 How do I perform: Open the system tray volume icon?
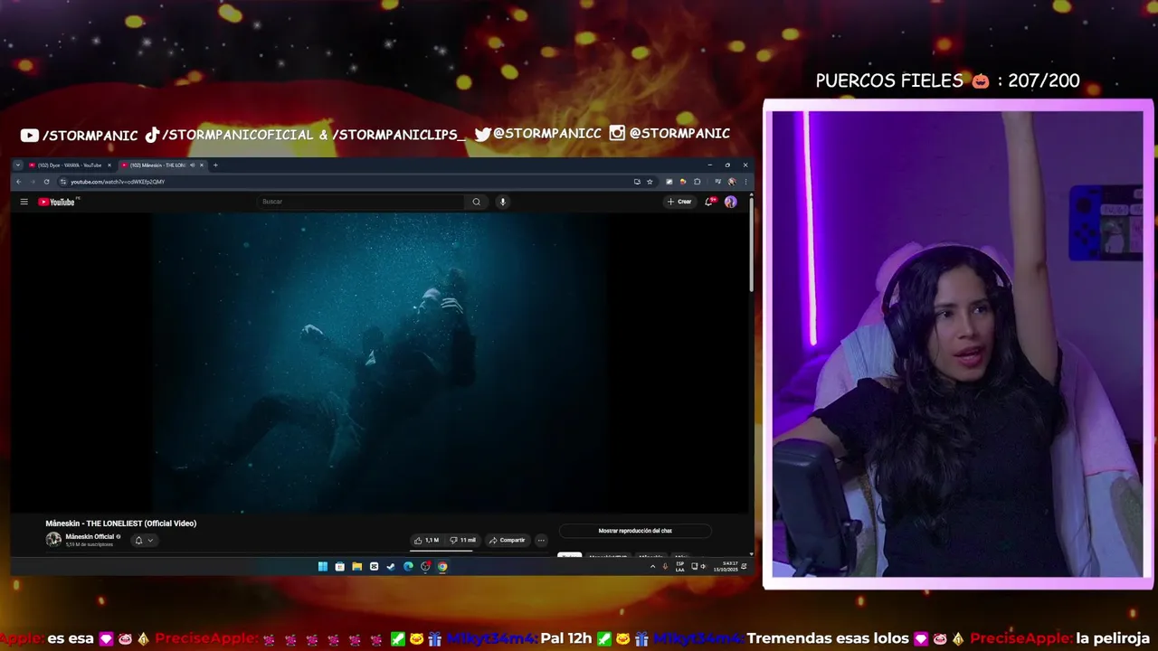point(703,567)
